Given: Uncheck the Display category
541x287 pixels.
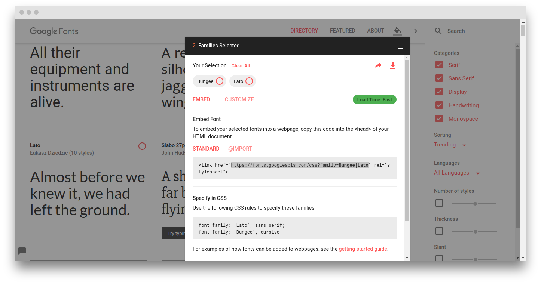Looking at the screenshot, I should point(439,92).
